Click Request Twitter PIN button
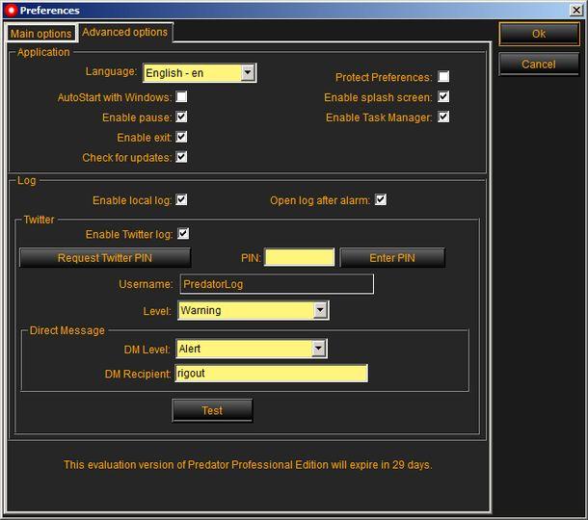 105,257
